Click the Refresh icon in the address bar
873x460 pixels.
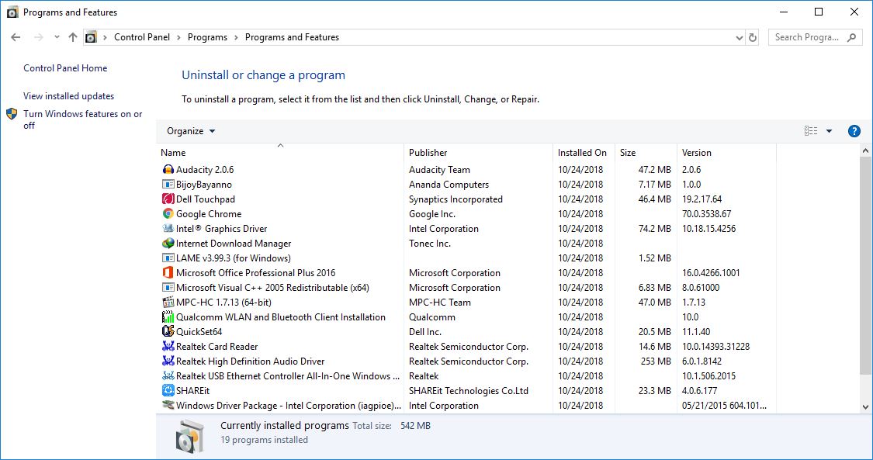(752, 36)
